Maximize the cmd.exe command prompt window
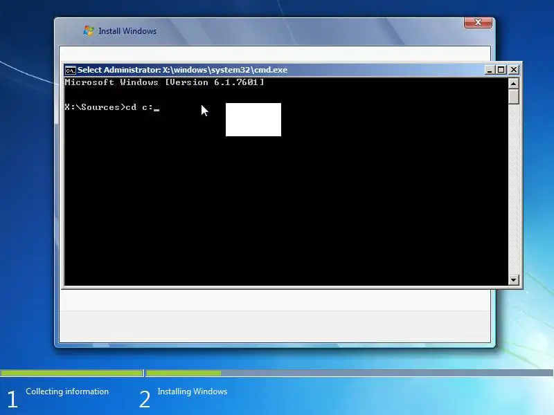554x415 pixels. tap(501, 70)
